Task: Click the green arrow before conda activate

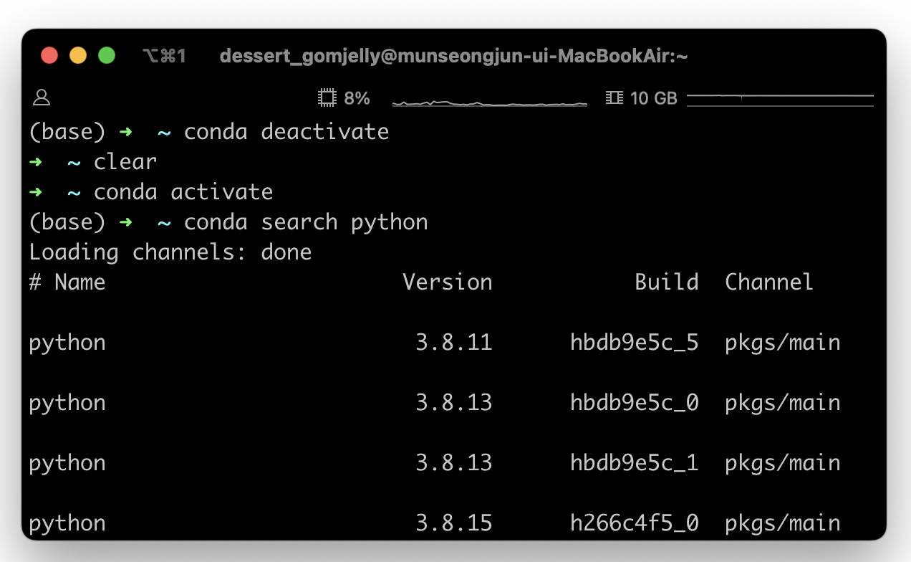Action: 36,192
